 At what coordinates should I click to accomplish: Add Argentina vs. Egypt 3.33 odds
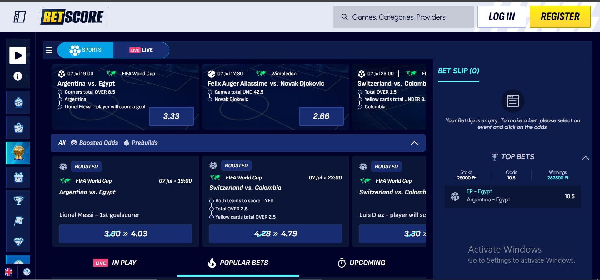point(171,116)
